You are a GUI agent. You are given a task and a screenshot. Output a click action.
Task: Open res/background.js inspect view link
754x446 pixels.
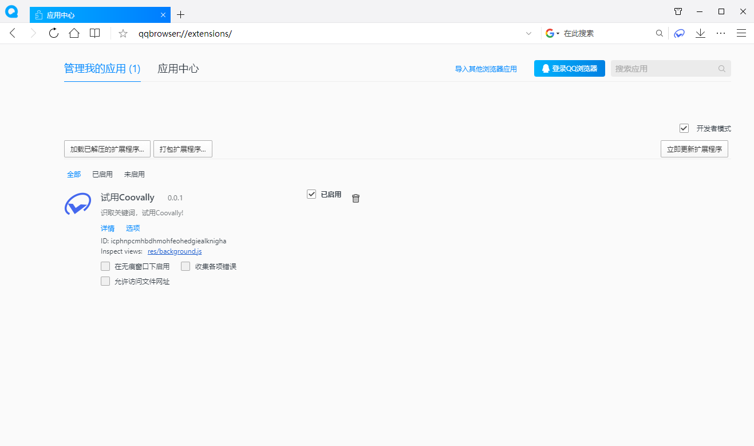[x=175, y=251]
